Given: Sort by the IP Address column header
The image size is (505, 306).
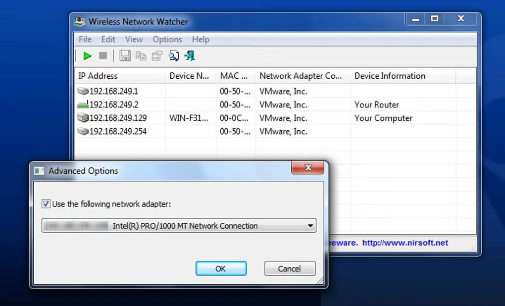Looking at the screenshot, I should [x=120, y=76].
